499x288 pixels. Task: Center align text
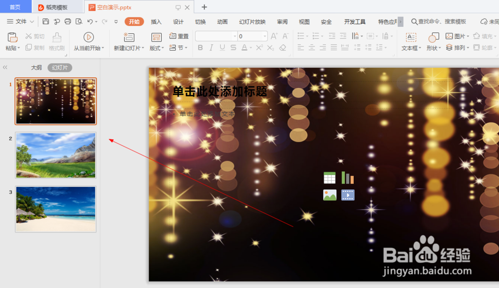312,48
